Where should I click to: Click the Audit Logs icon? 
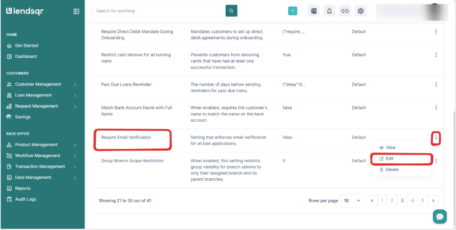coord(9,199)
